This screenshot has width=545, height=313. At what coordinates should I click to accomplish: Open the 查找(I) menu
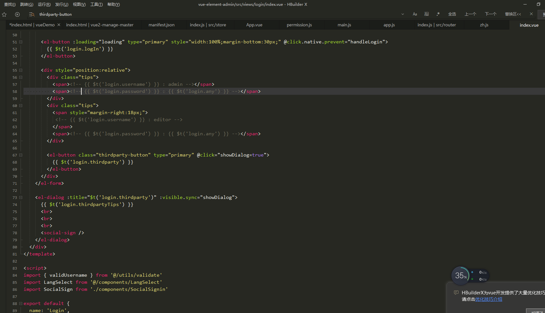point(10,4)
